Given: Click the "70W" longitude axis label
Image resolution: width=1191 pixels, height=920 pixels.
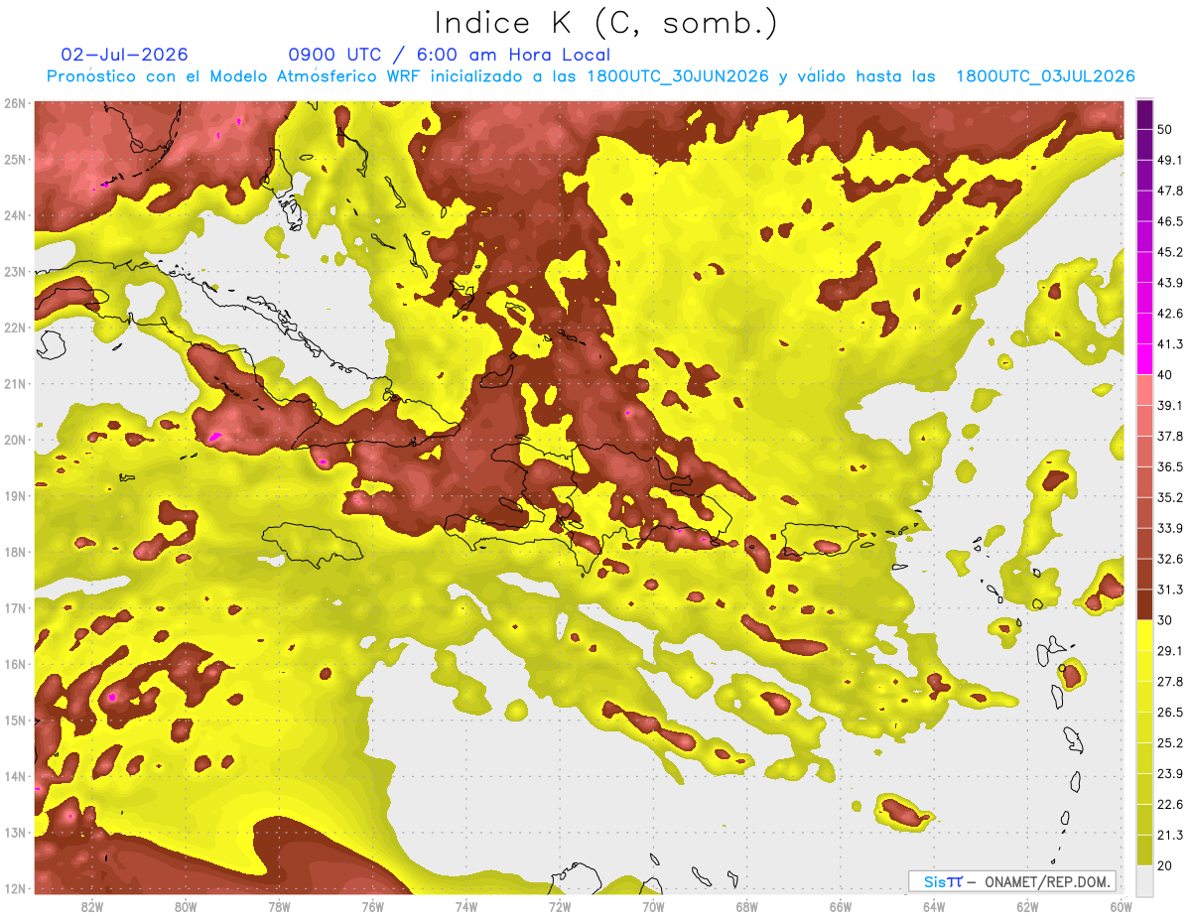Looking at the screenshot, I should (653, 907).
